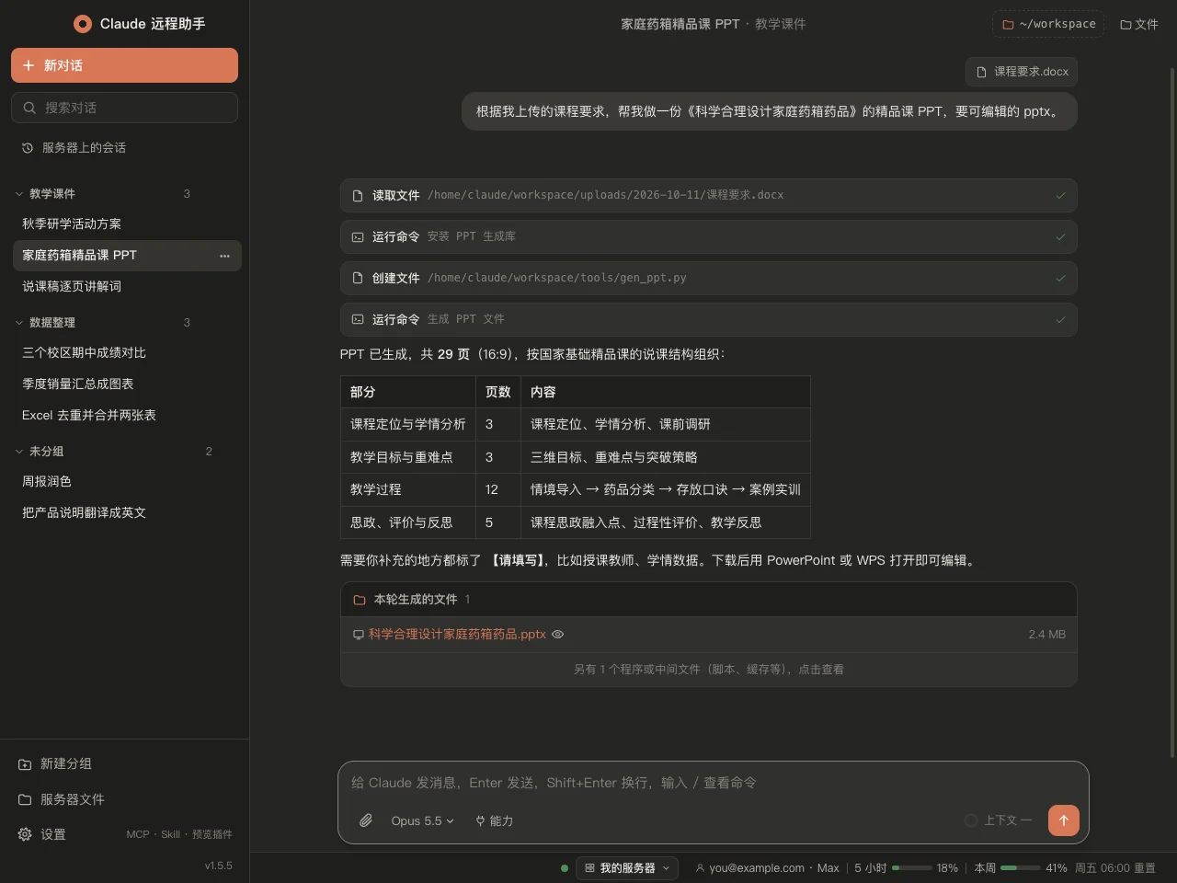The width and height of the screenshot is (1177, 883).
Task: Open the 我的服务器 dropdown
Action: (627, 867)
